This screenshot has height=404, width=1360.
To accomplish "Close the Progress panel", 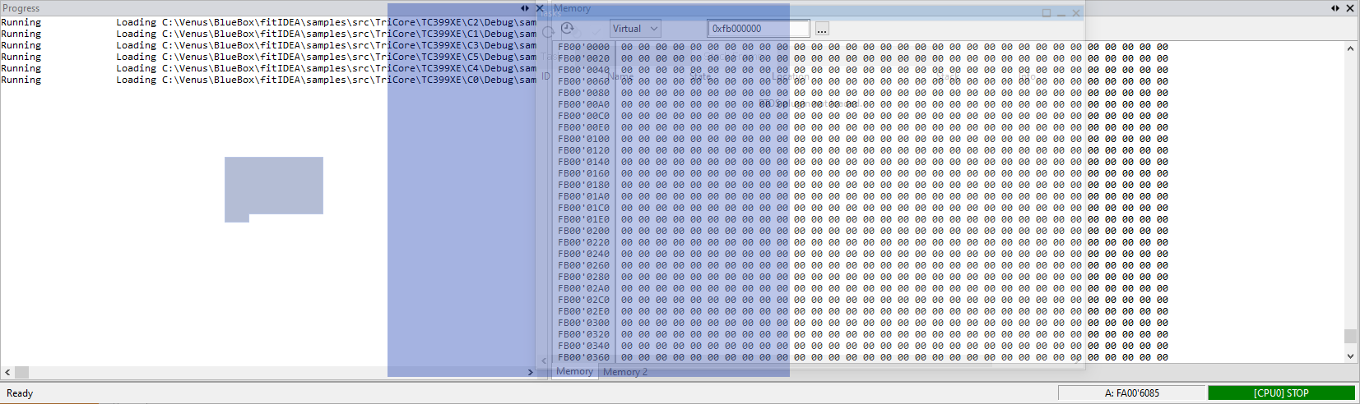I will pos(540,8).
